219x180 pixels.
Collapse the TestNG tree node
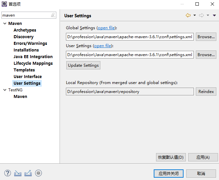click(x=5, y=90)
